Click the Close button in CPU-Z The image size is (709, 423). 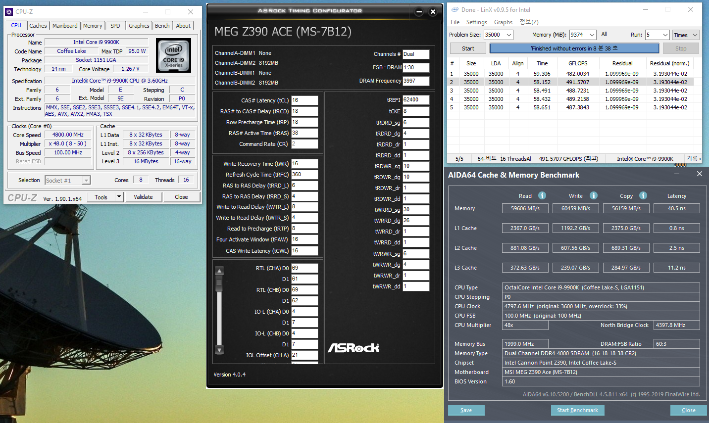pos(181,197)
